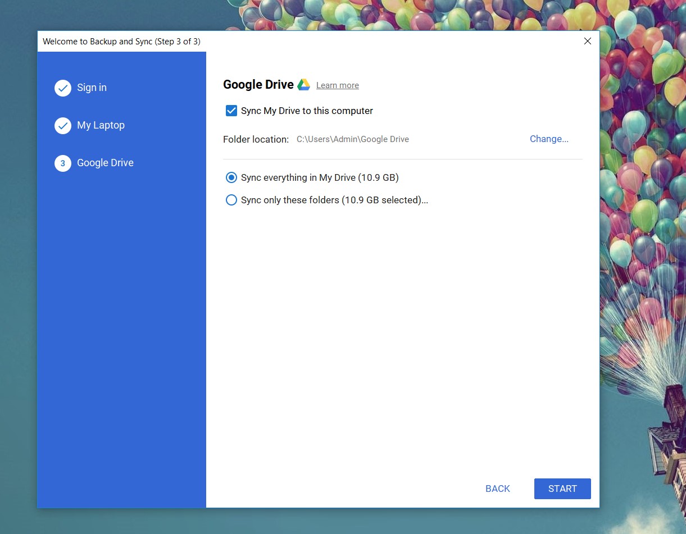
Task: Click the folder path C:\Users\Admin\Google Drive
Action: point(353,139)
